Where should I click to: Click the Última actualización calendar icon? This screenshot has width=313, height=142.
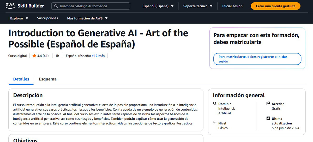click(x=268, y=118)
